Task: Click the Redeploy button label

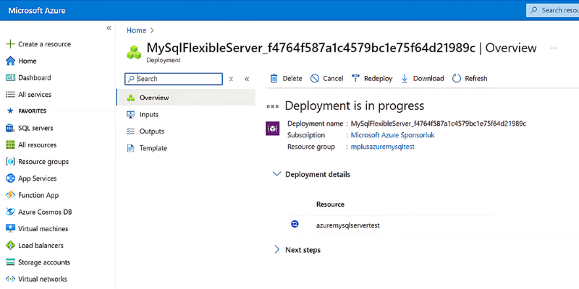Action: [x=378, y=78]
